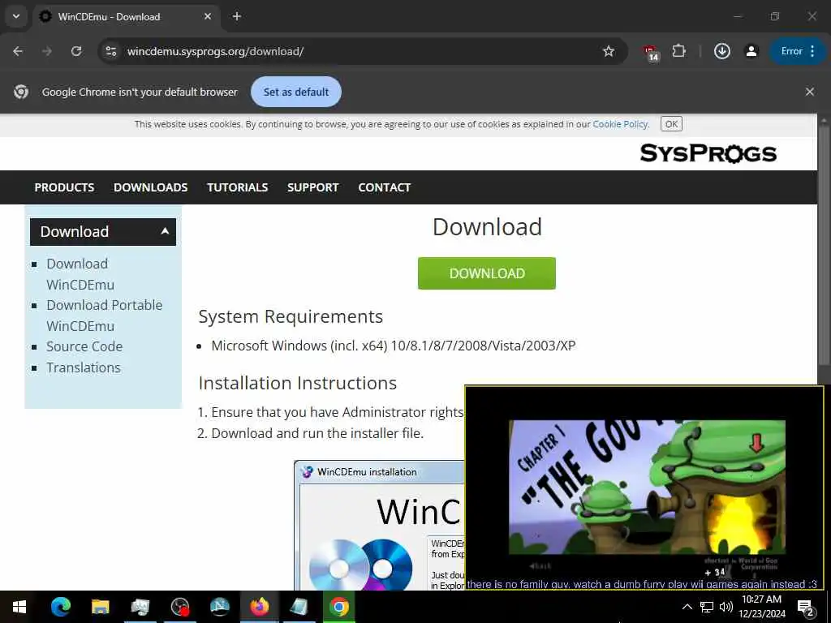Open a new browser tab
The image size is (831, 623).
[x=237, y=16]
